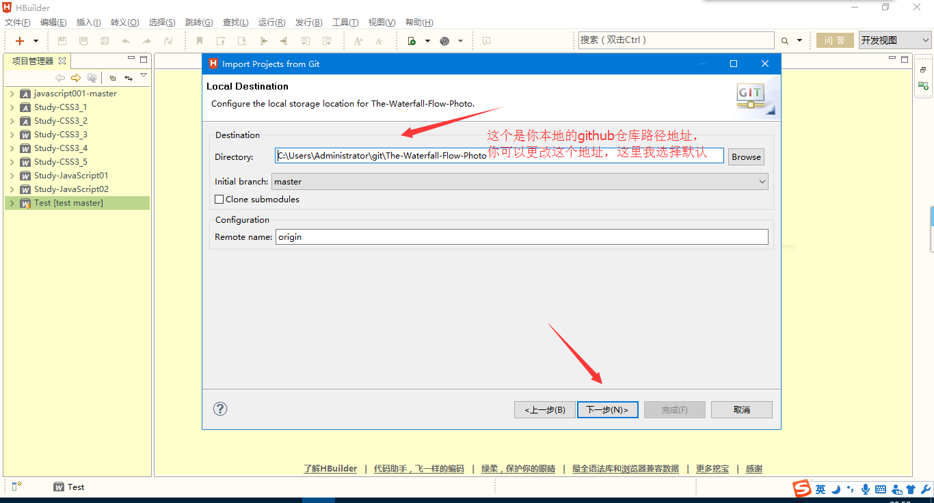Viewport: 934px width, 503px height.
Task: Click the help question mark icon
Action: coord(220,409)
